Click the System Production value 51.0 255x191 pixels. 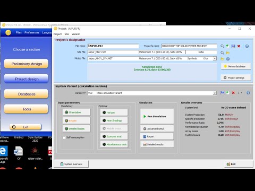tap(221, 115)
